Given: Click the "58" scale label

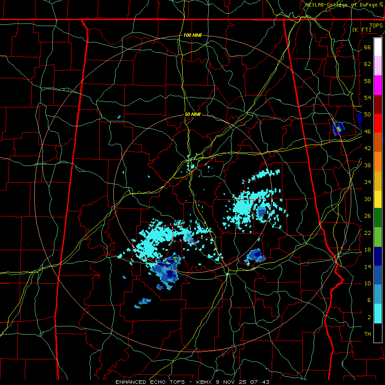Looking at the screenshot, I should (367, 81).
